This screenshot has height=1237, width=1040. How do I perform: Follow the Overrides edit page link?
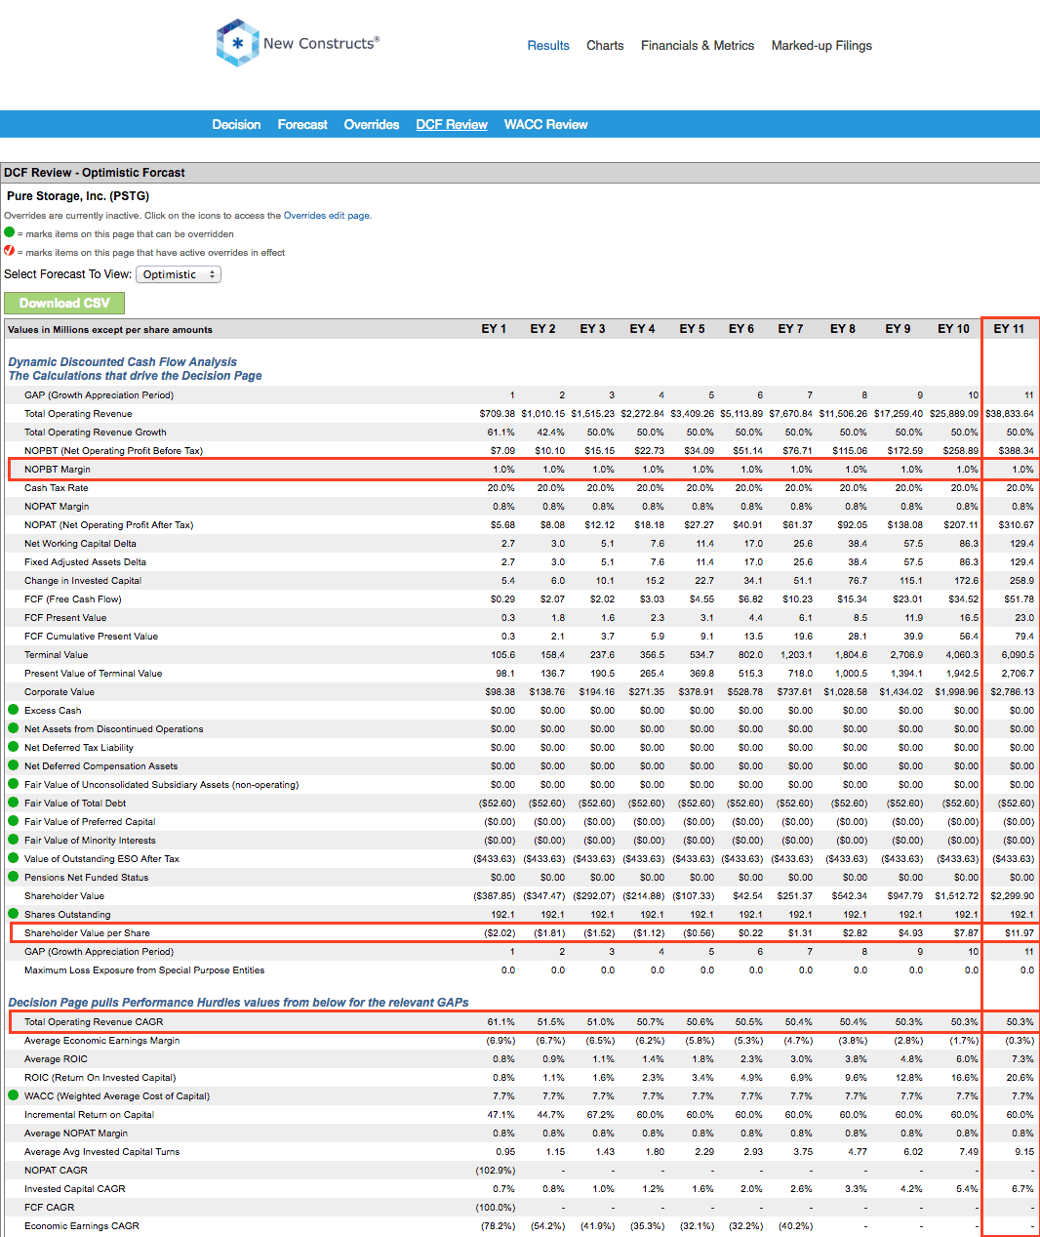(327, 216)
